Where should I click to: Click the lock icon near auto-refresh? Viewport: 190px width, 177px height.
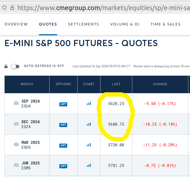click(6, 66)
